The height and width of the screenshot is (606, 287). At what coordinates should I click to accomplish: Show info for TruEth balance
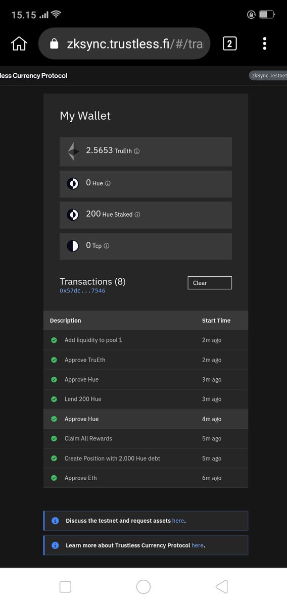(x=137, y=151)
